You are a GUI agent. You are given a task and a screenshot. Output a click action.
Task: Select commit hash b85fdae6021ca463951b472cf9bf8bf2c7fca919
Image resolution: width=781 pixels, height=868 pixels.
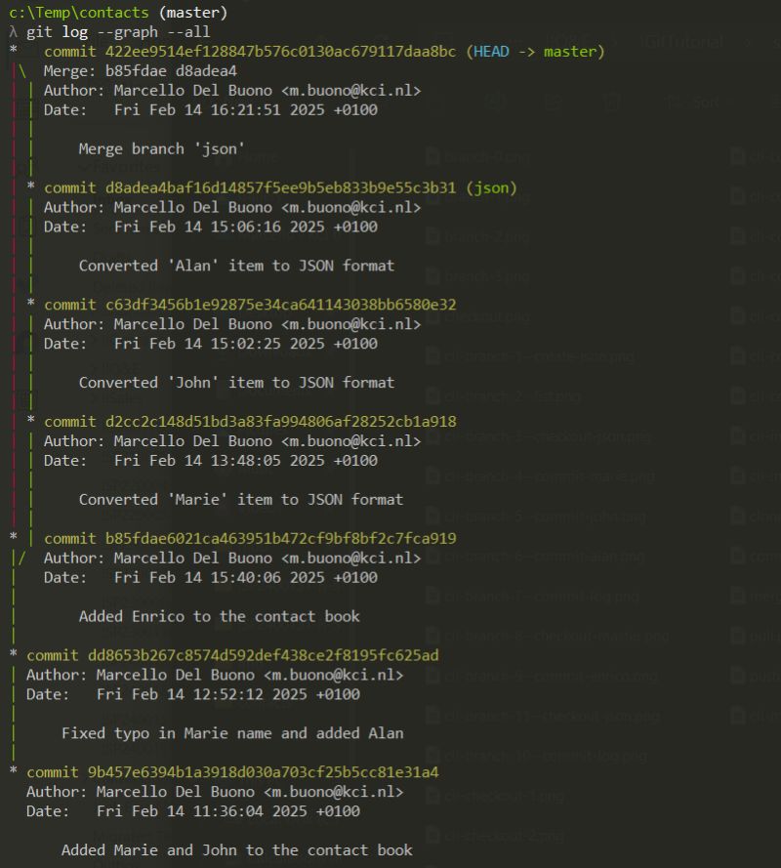click(x=280, y=538)
